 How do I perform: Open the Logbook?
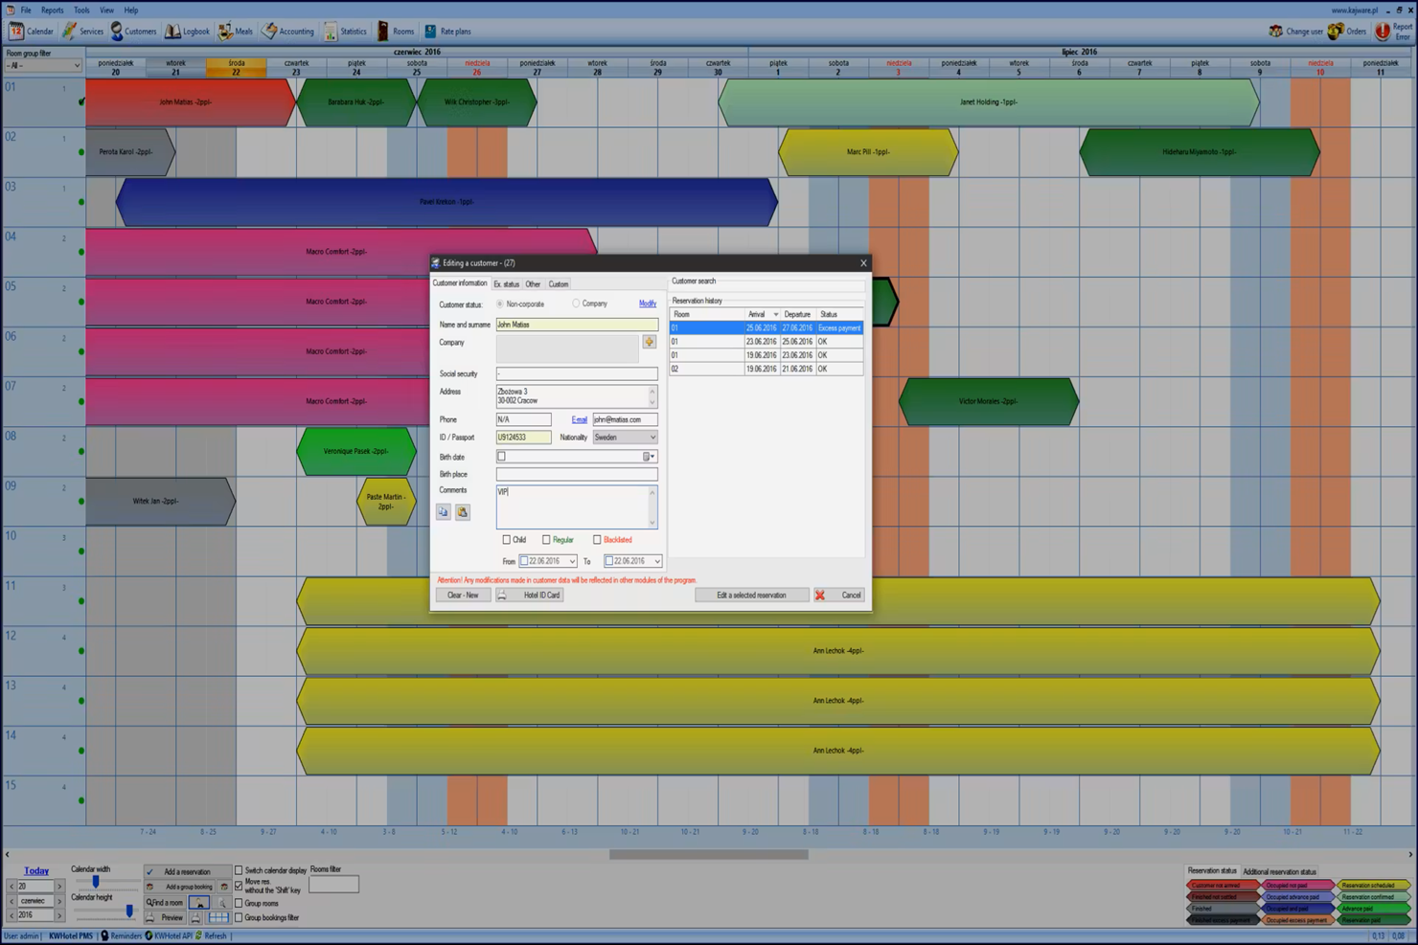tap(188, 32)
